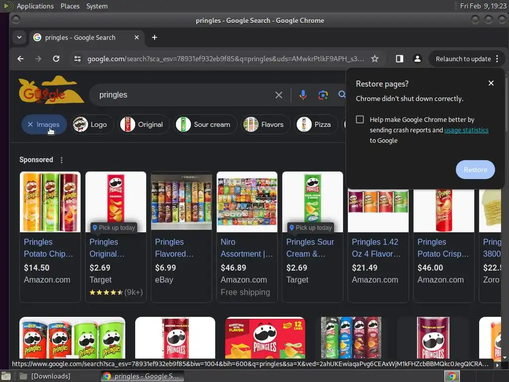Close the pringles Google Search tab
The image size is (509, 382).
tap(137, 37)
